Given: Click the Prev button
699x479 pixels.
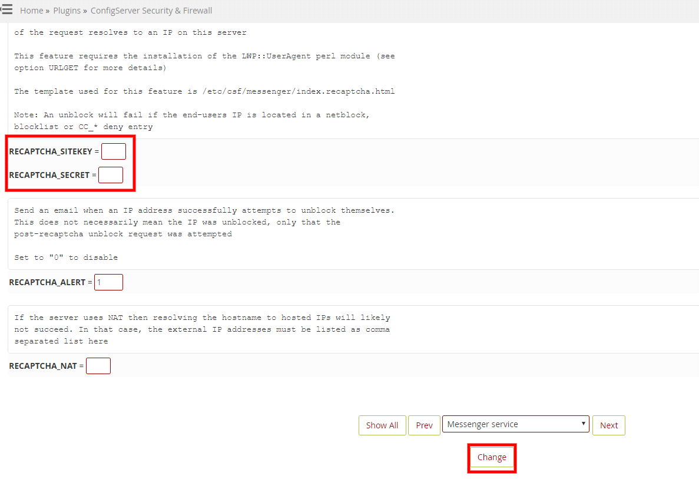Looking at the screenshot, I should tap(424, 425).
